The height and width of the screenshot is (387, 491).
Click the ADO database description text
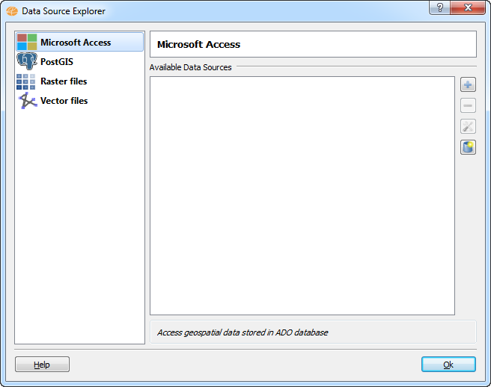243,332
